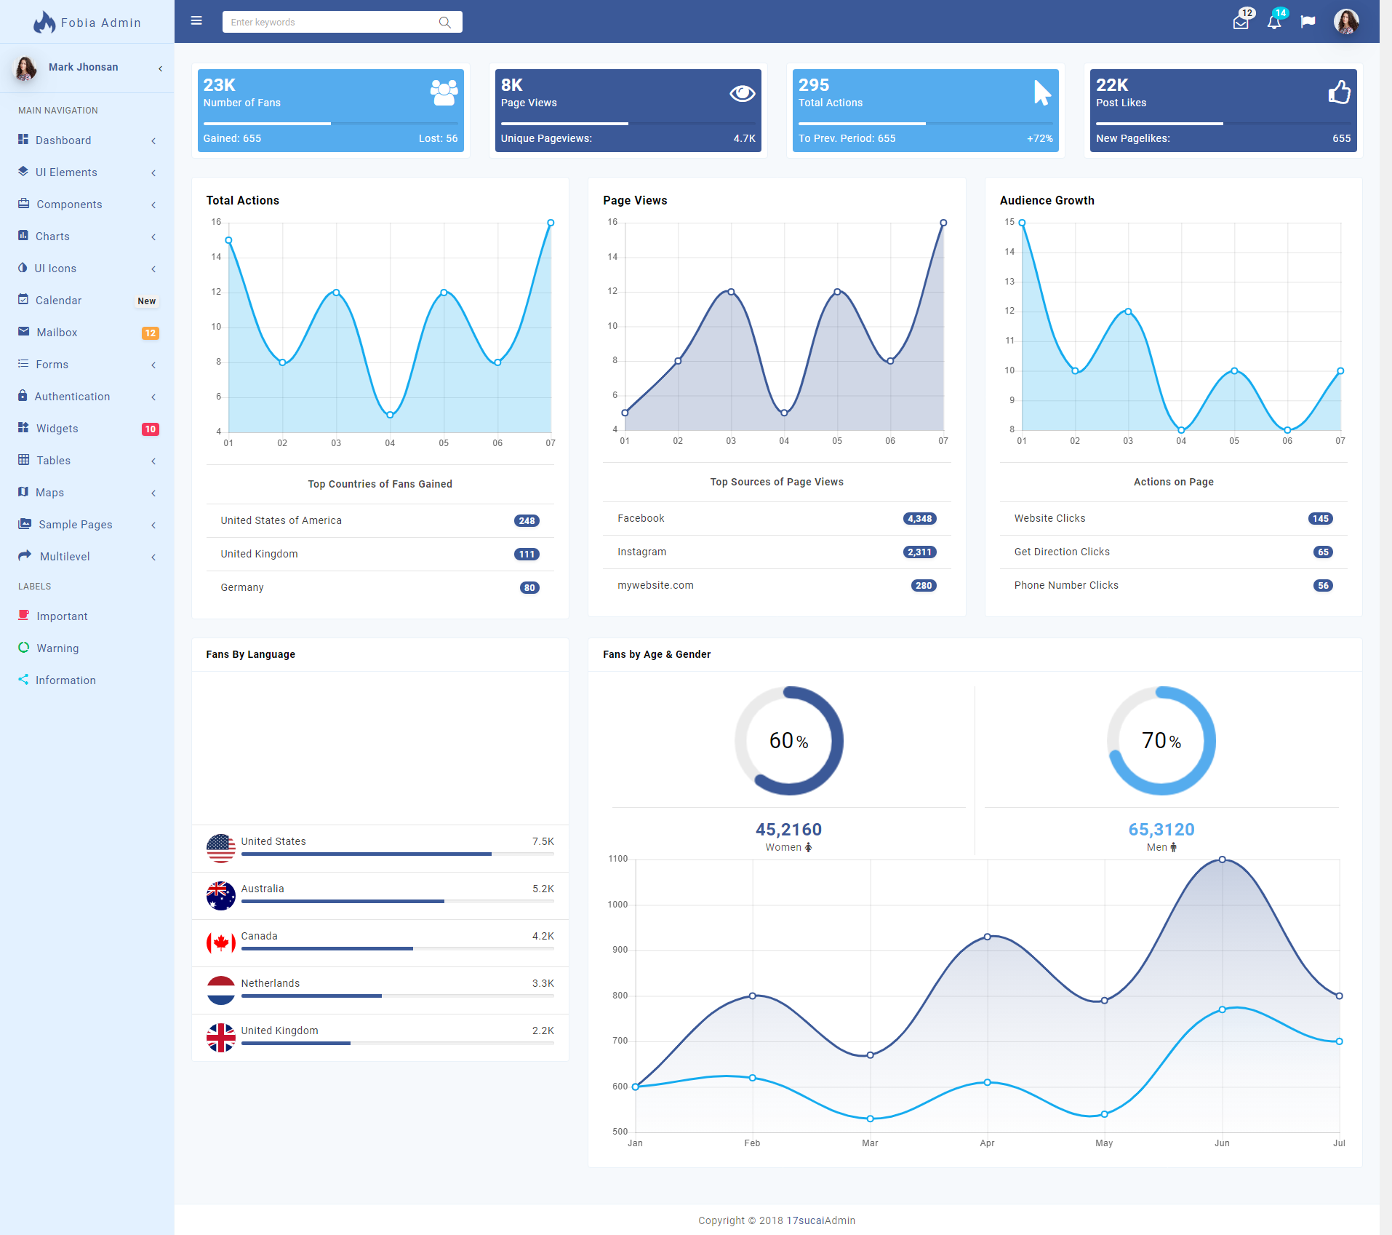Click the Jun peak point on gender chart

(1222, 859)
